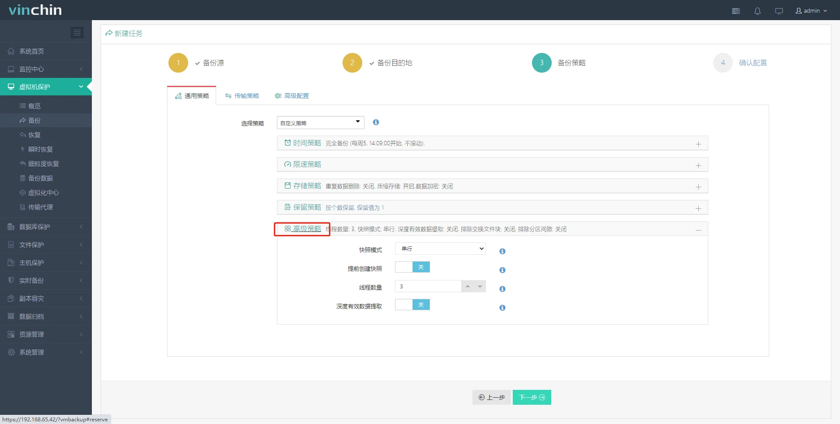
Task: Click 保留策略 header link
Action: (303, 207)
